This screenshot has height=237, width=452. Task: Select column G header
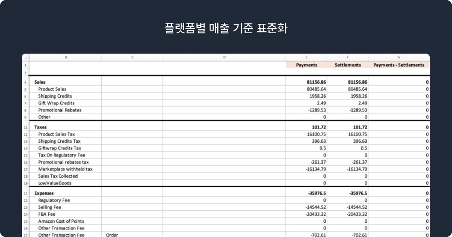point(399,57)
